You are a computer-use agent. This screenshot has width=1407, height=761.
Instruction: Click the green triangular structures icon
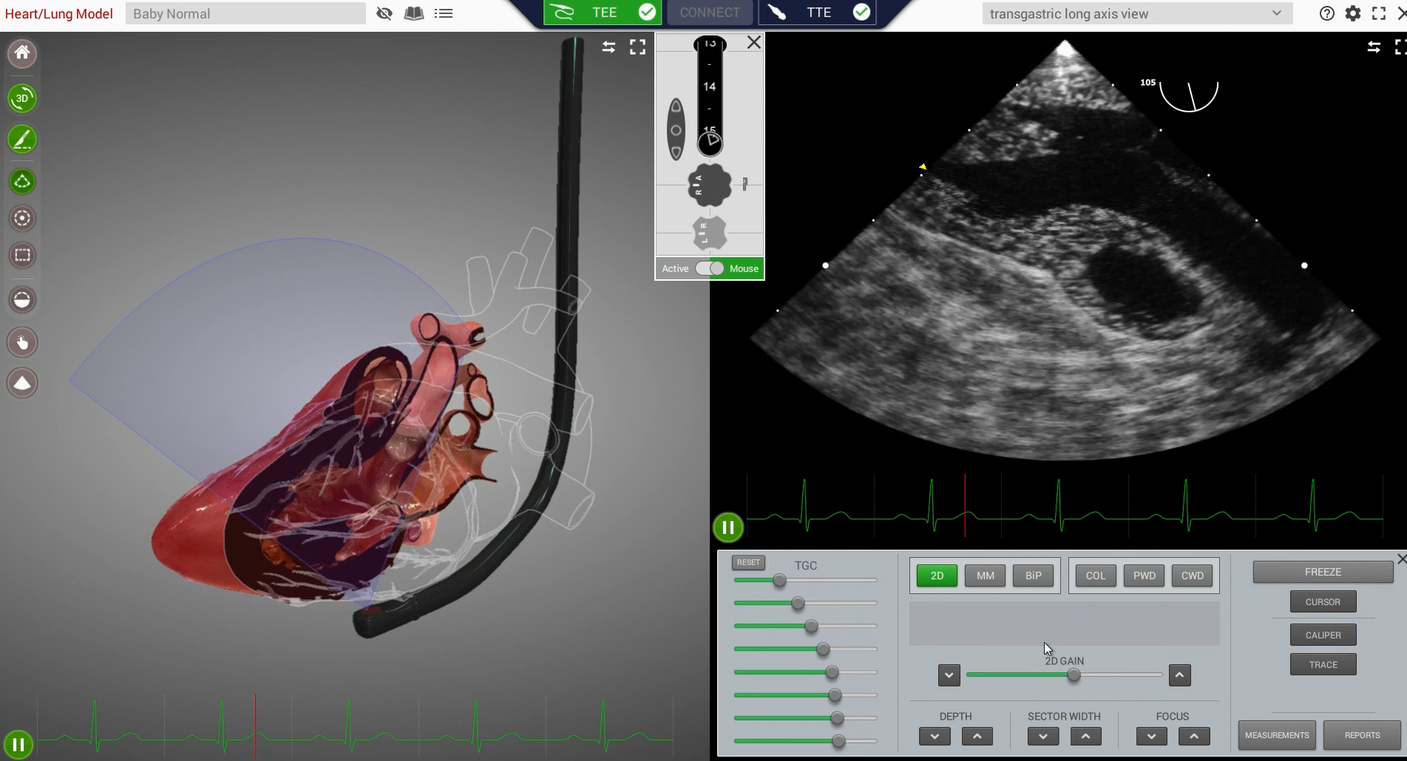[22, 181]
